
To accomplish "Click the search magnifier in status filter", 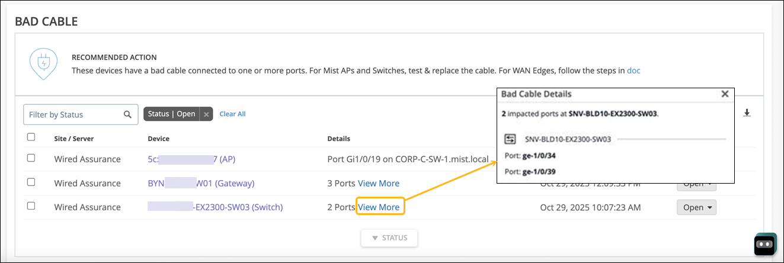I will [127, 114].
